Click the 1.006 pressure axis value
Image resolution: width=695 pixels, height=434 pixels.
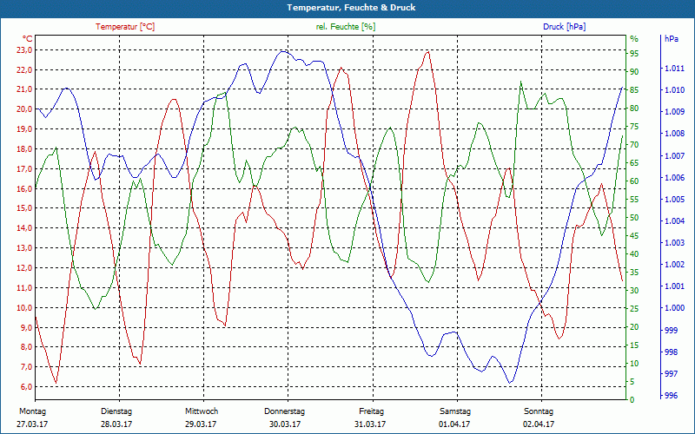click(x=674, y=178)
